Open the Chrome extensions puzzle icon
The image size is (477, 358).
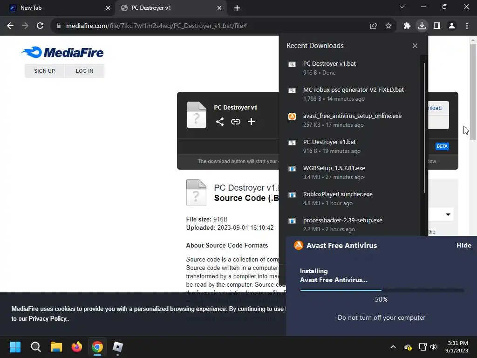pyautogui.click(x=407, y=26)
